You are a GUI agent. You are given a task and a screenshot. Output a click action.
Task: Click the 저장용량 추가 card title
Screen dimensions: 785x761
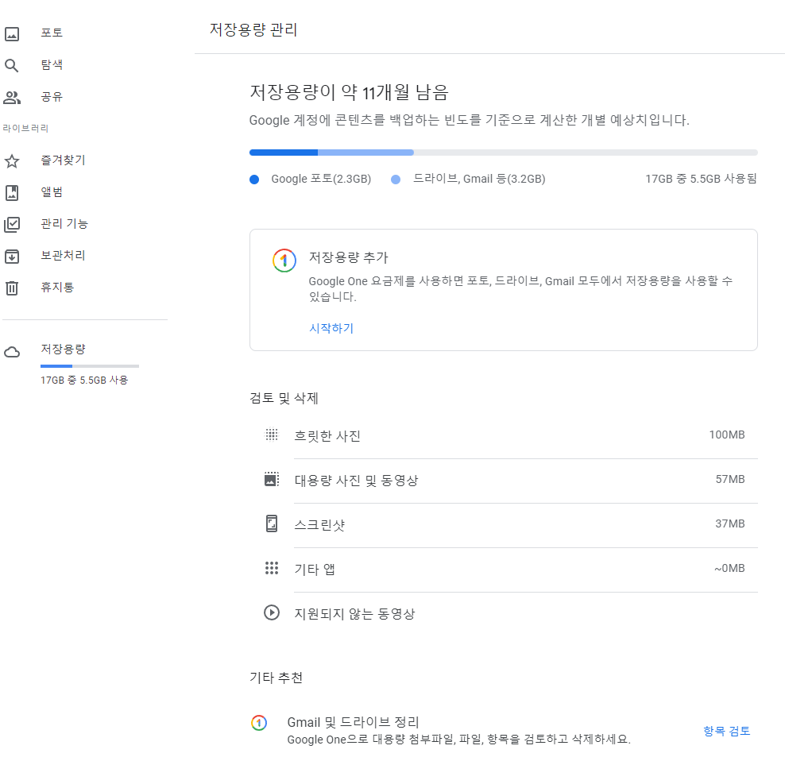(349, 257)
